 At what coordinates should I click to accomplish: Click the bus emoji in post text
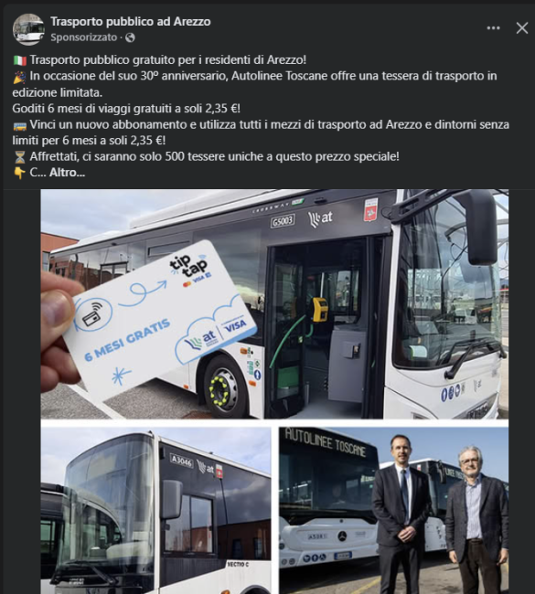(x=20, y=125)
